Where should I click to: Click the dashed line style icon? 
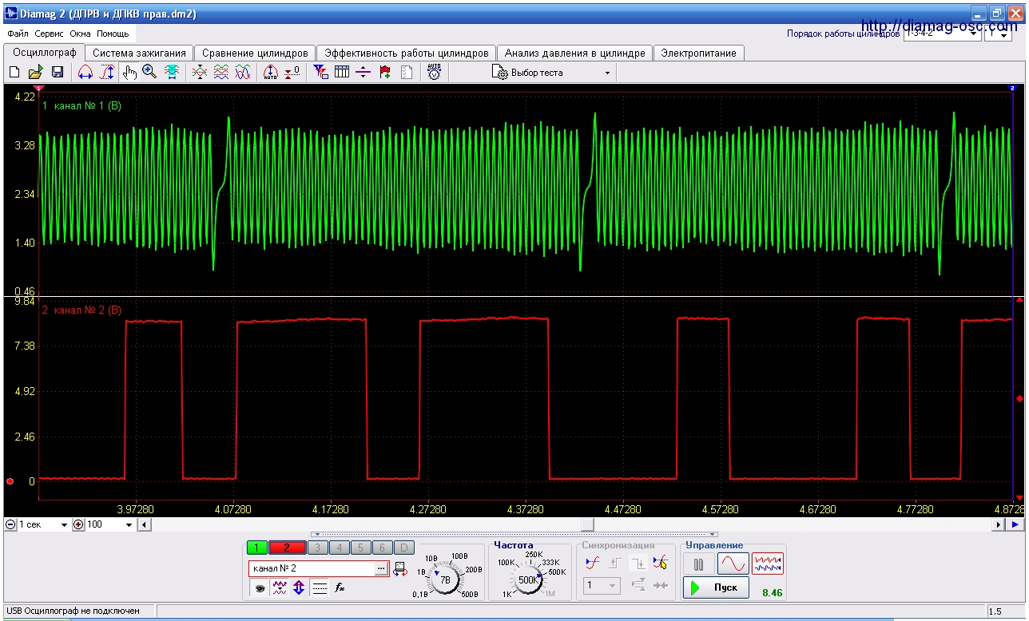320,588
